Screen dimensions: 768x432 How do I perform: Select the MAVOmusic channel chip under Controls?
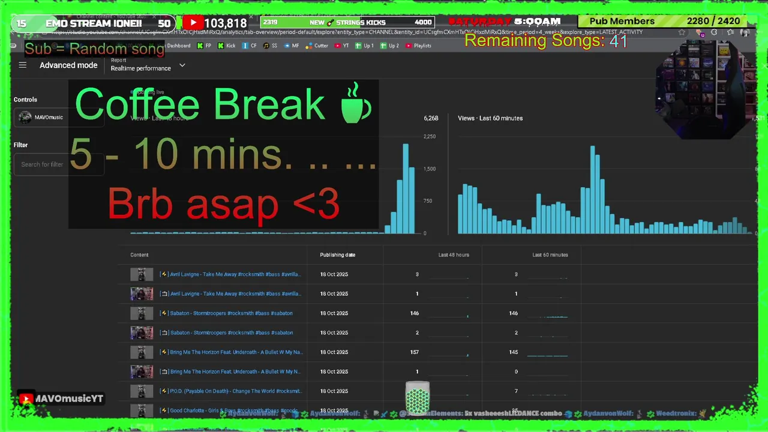click(x=59, y=118)
